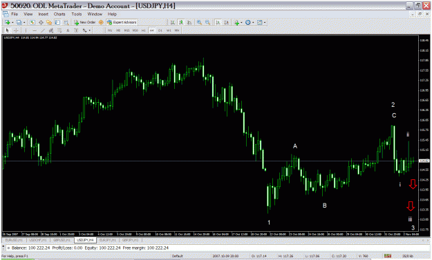Click the New Order button
The width and height of the screenshot is (432, 260).
(84, 22)
